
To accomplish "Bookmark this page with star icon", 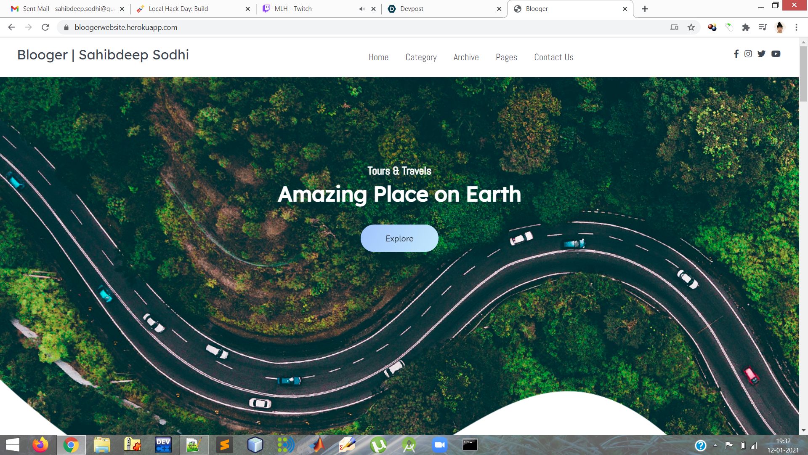I will [691, 27].
